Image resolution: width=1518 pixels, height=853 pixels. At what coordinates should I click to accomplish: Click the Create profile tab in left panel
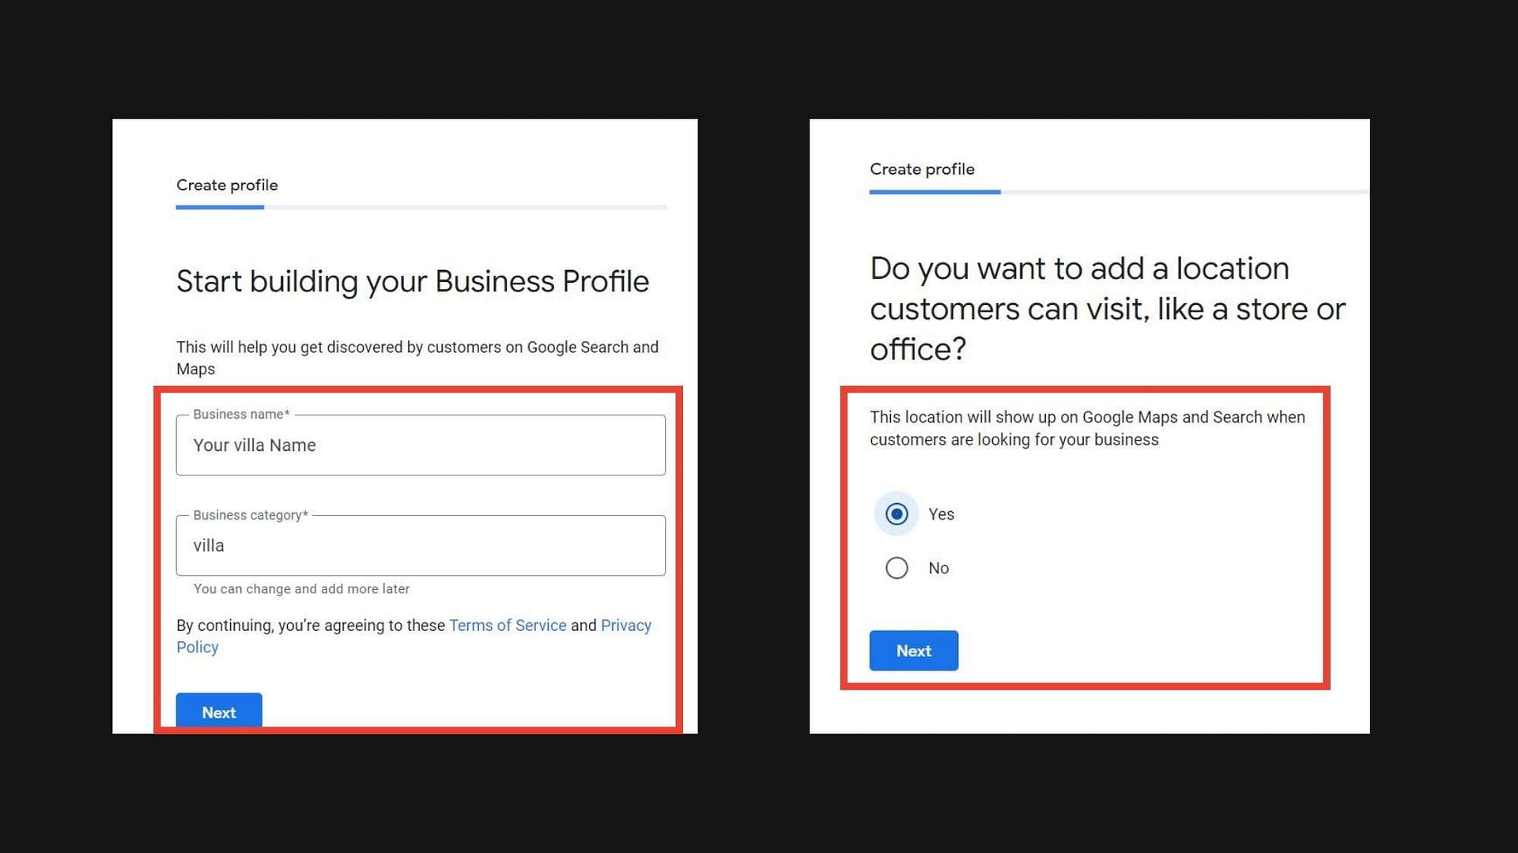227,185
